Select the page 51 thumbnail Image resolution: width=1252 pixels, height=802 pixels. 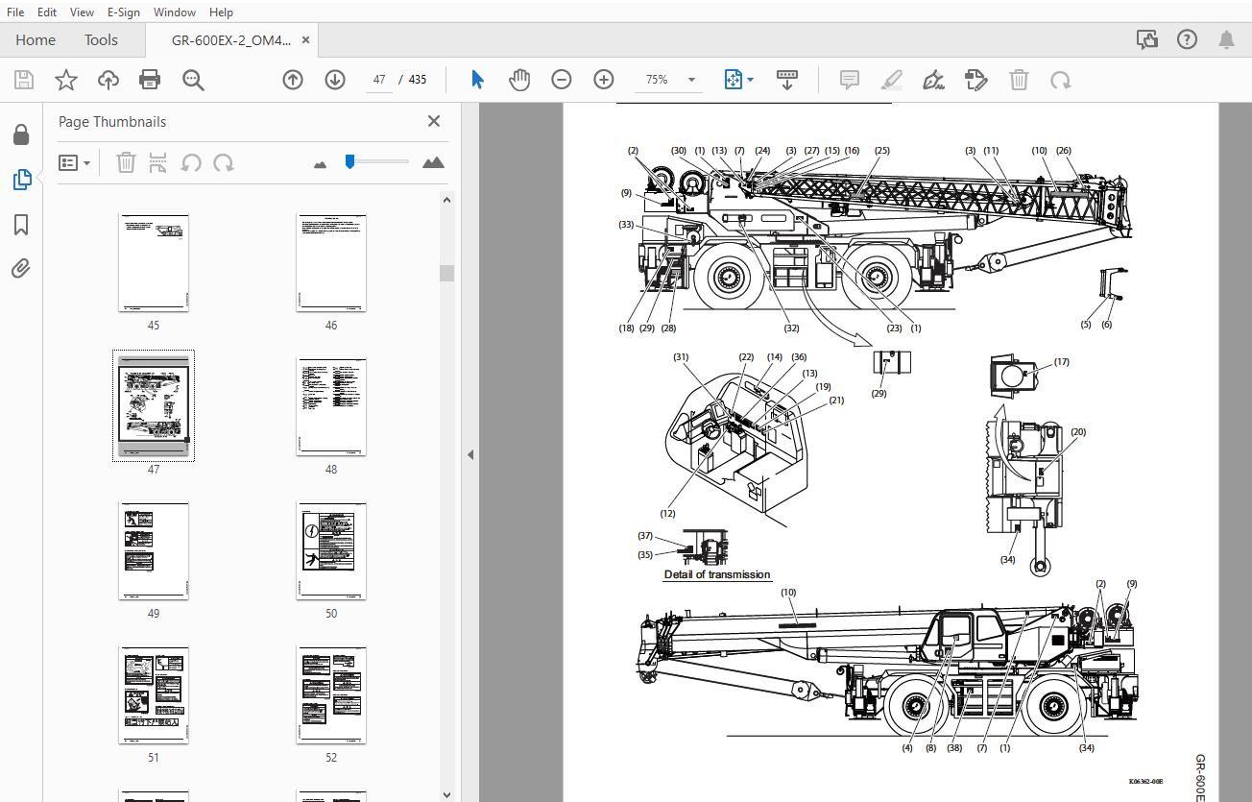coord(154,694)
